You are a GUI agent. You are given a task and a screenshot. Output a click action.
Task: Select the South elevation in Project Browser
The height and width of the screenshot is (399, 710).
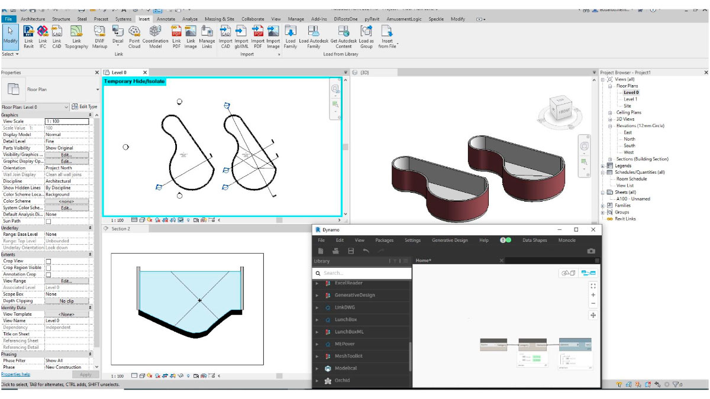pos(629,145)
